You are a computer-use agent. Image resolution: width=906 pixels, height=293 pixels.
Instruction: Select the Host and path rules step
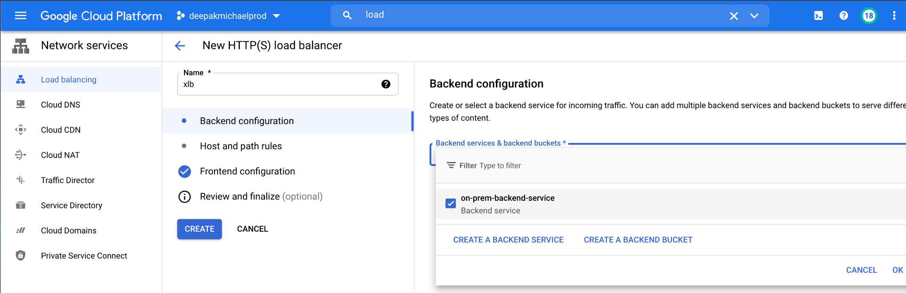click(x=241, y=146)
